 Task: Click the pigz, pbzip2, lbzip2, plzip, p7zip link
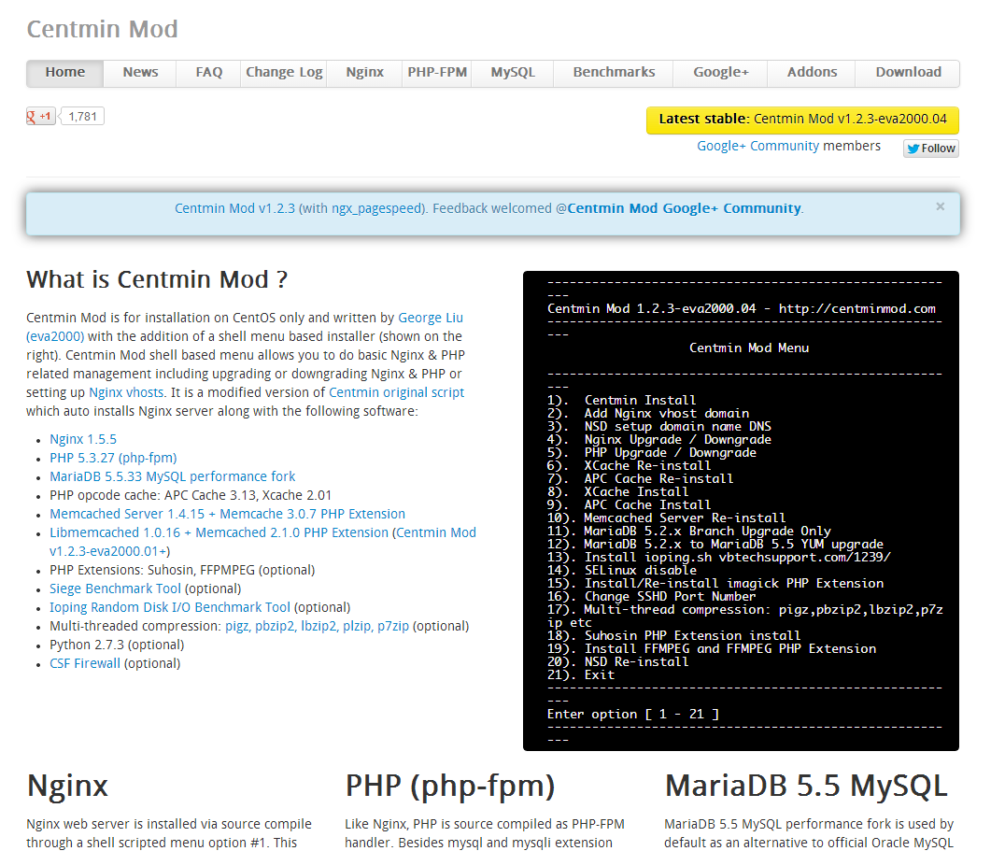pos(317,626)
